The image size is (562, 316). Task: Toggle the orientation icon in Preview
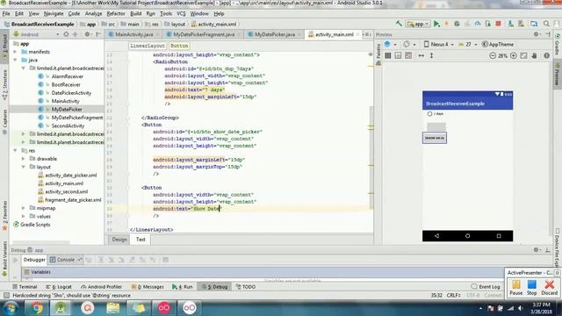pos(406,45)
